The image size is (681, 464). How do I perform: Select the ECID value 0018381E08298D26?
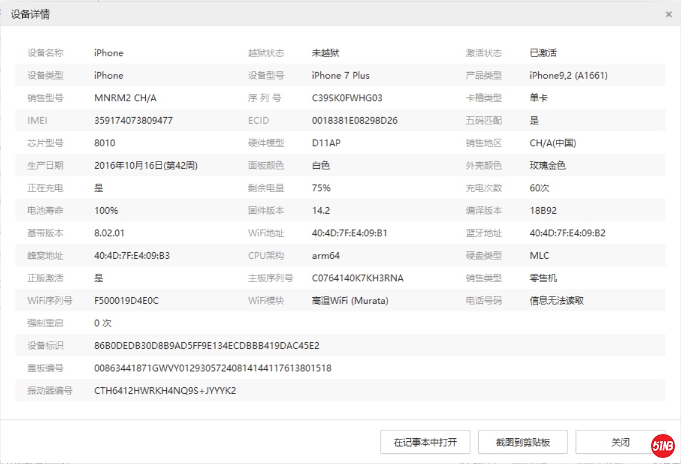[354, 121]
